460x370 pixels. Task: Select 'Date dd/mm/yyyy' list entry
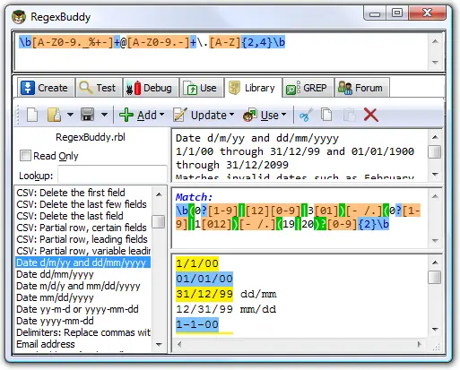(83, 274)
